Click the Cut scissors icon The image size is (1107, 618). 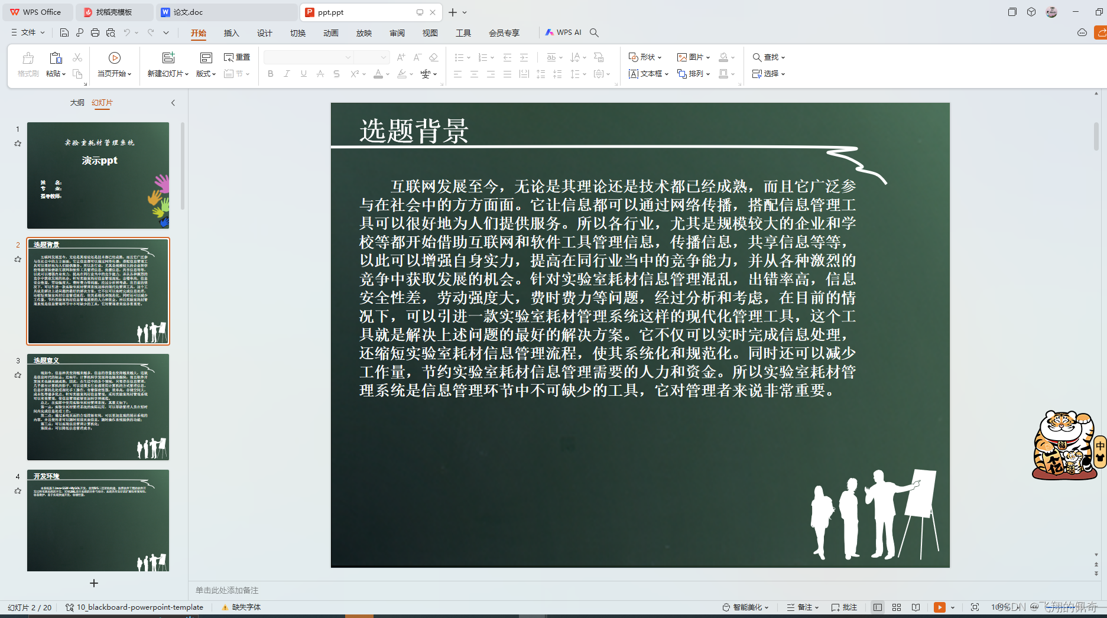pyautogui.click(x=77, y=57)
